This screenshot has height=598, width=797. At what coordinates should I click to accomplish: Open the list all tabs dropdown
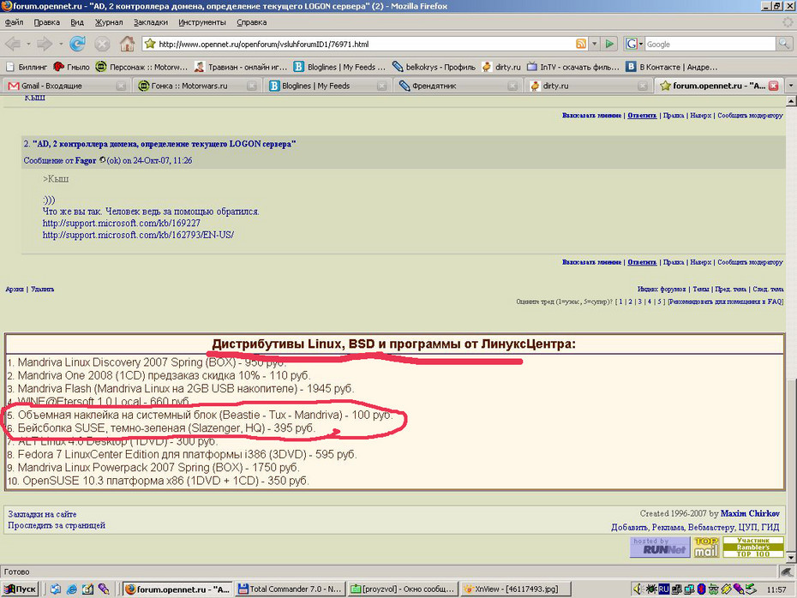coord(791,86)
